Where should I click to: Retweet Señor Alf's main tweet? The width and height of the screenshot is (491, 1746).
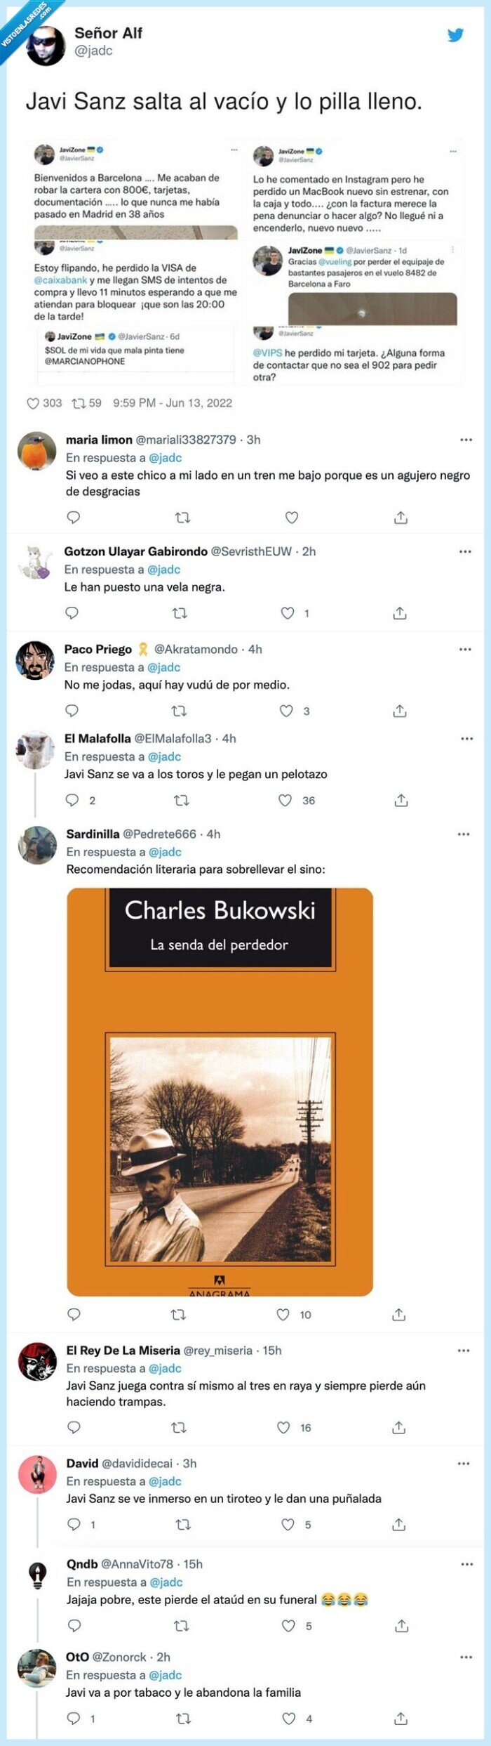79,403
